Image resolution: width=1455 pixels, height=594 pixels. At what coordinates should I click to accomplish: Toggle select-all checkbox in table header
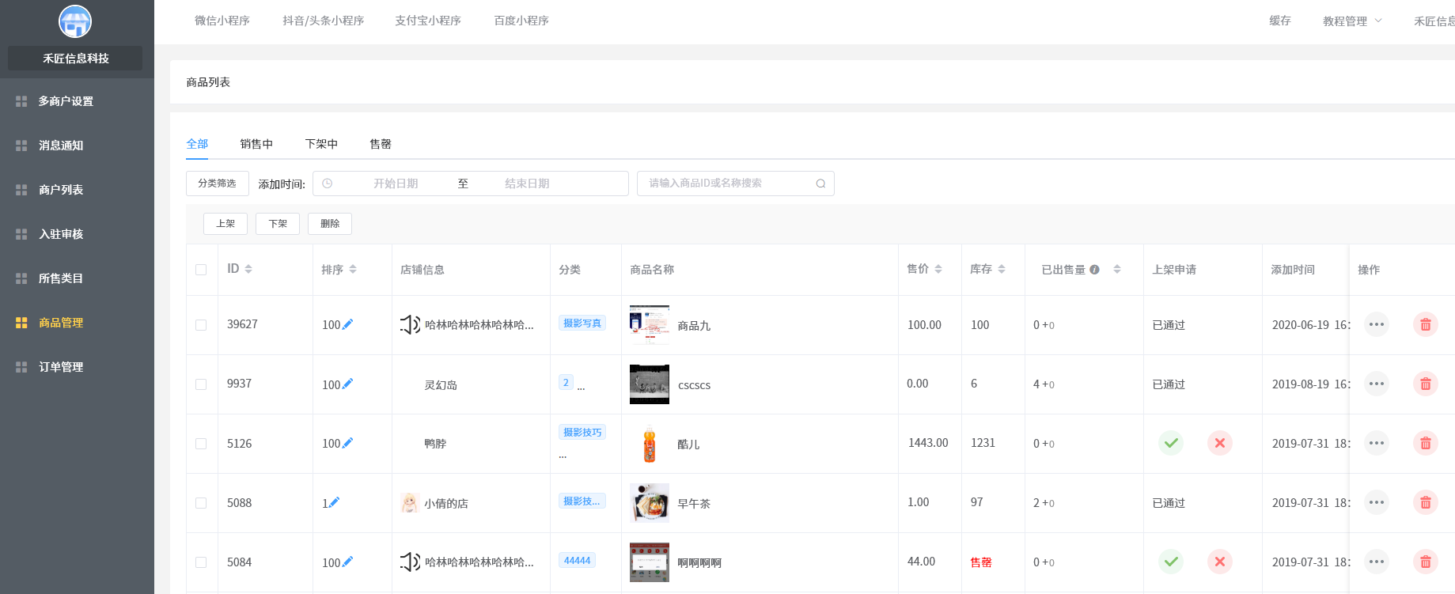tap(201, 270)
